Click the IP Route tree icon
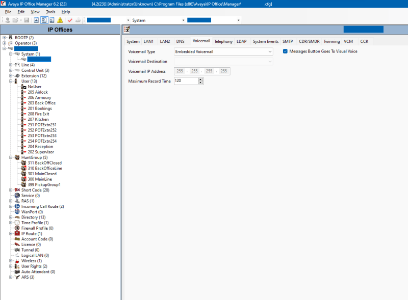408x300 pixels. tap(17, 233)
